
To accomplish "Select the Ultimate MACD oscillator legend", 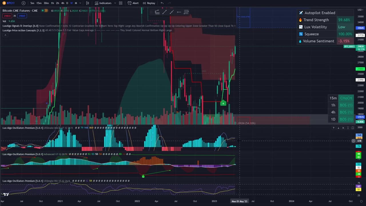I will coord(37,128).
